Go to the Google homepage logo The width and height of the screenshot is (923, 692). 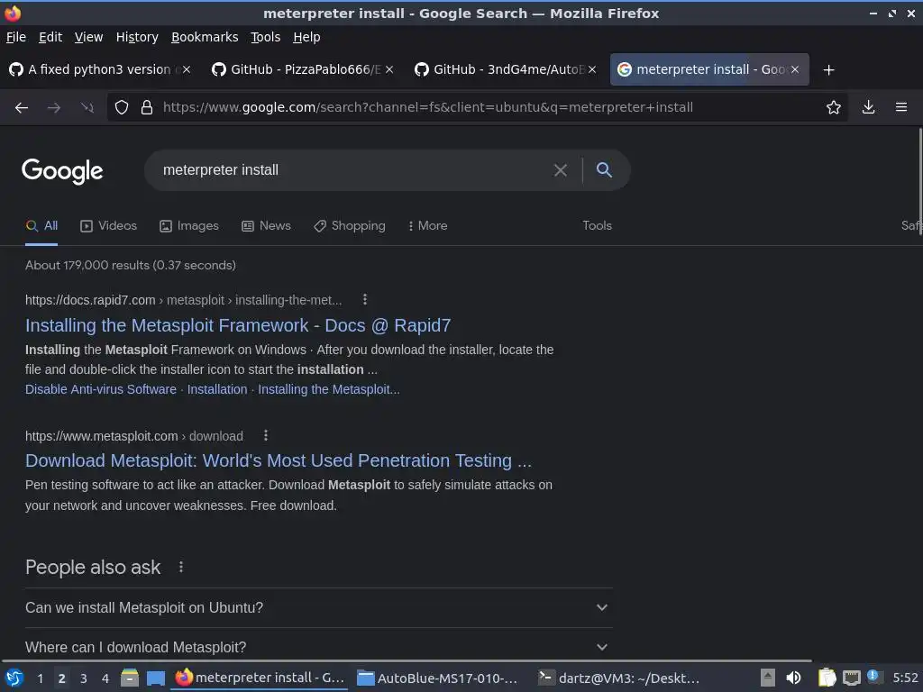coord(62,171)
